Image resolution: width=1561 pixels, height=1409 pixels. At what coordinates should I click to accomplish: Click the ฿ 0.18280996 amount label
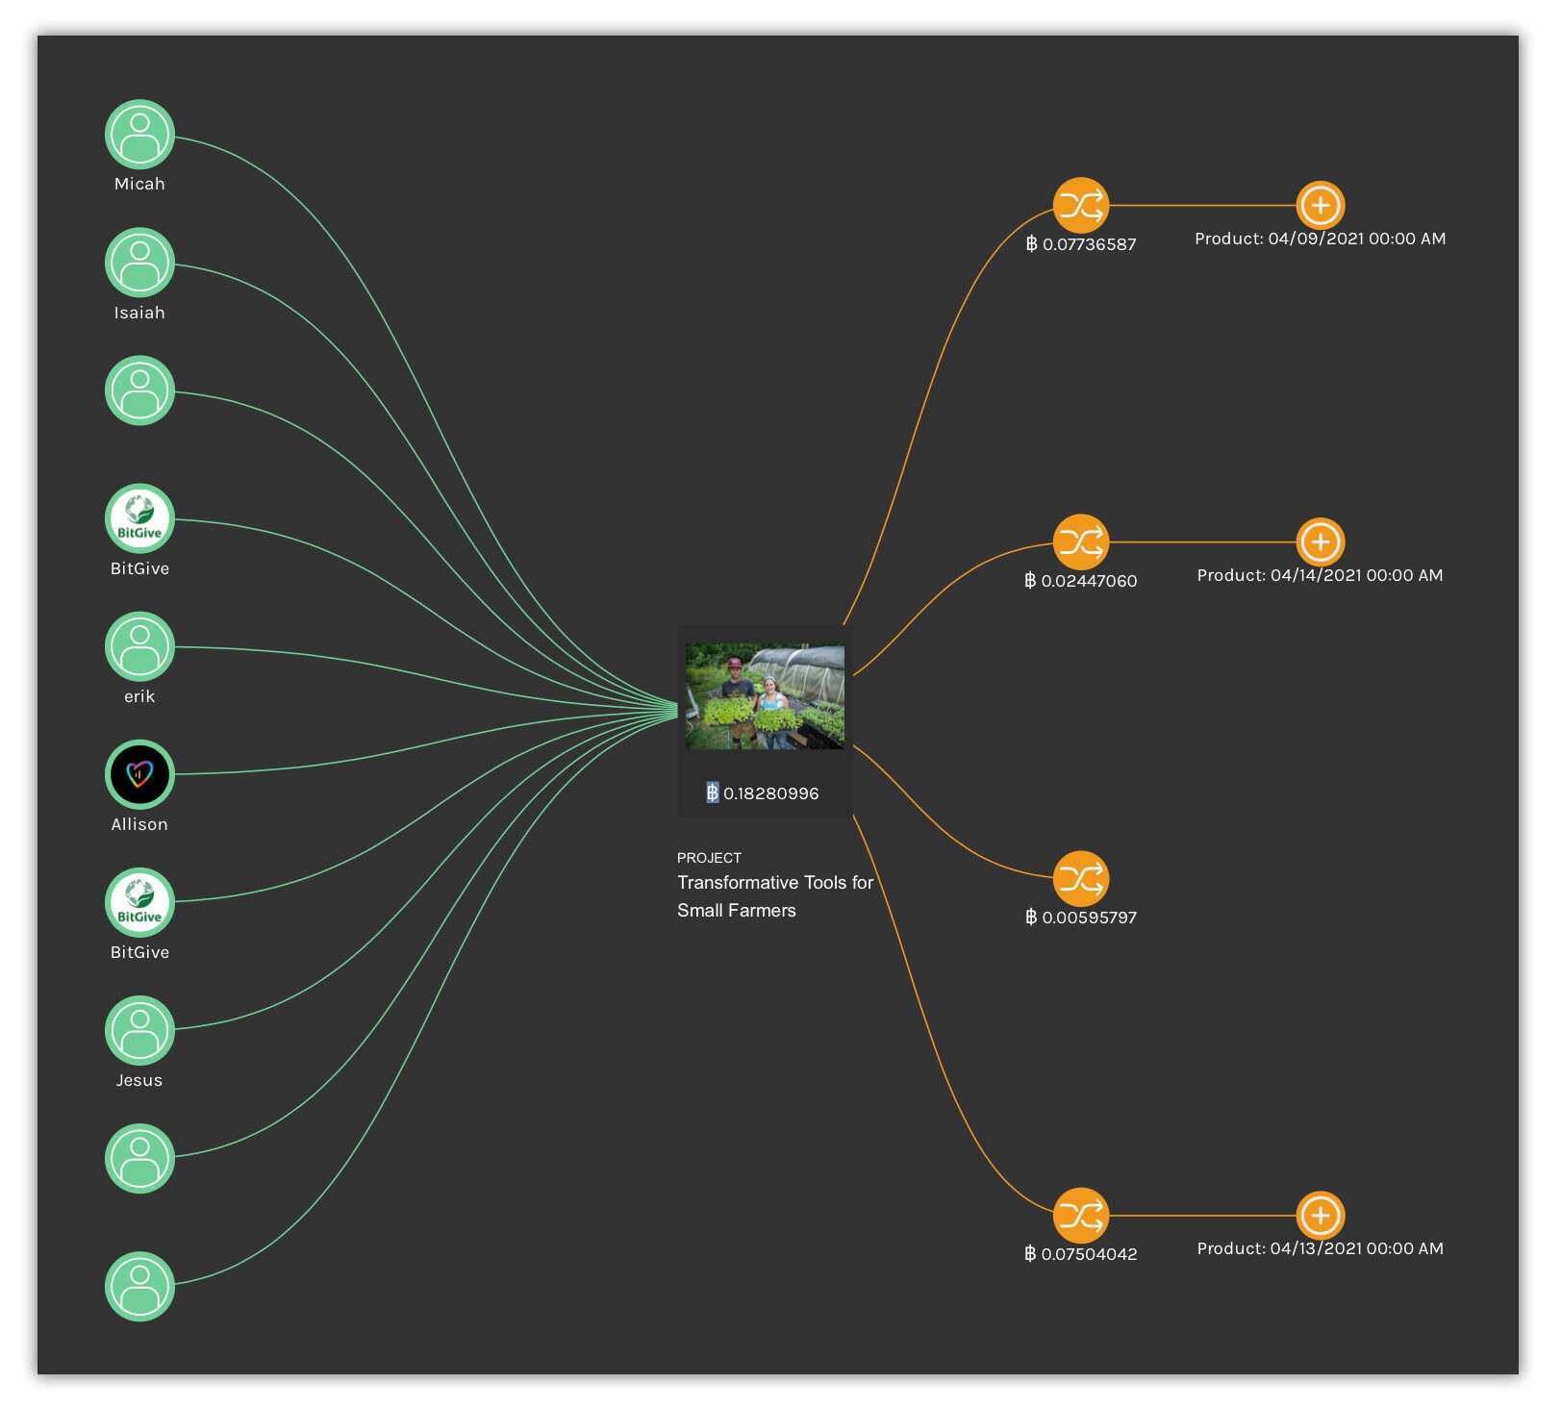(765, 793)
